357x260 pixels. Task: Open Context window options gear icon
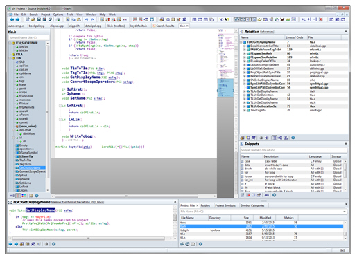click(53, 244)
